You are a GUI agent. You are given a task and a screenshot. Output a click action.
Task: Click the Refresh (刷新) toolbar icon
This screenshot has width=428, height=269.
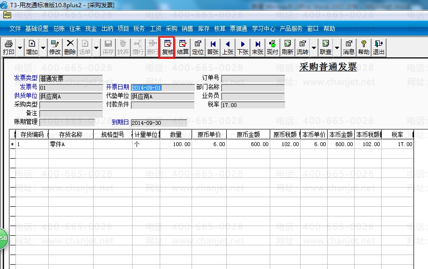click(288, 47)
